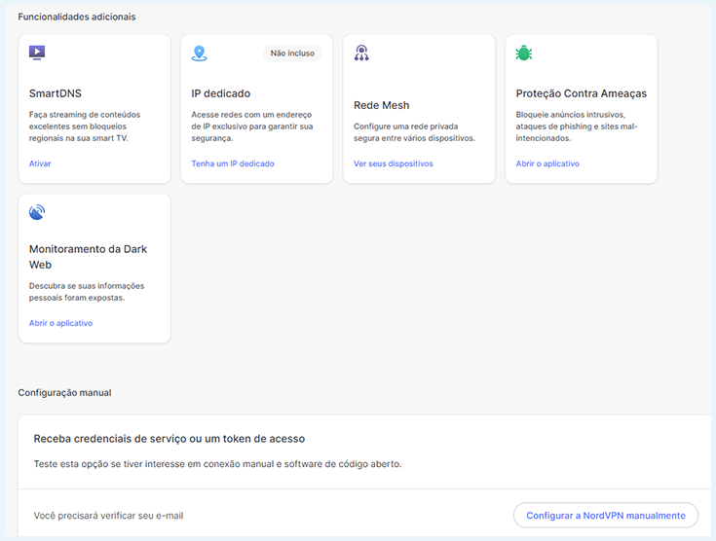The image size is (716, 541).
Task: Click the Dark Web monitoring radar icon
Action: point(37,212)
